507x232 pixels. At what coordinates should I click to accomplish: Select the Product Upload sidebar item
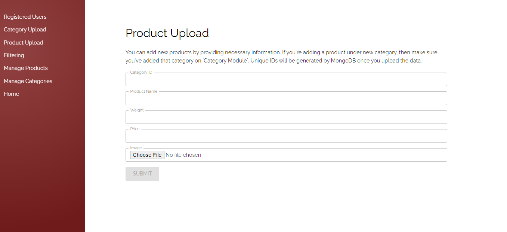click(23, 42)
